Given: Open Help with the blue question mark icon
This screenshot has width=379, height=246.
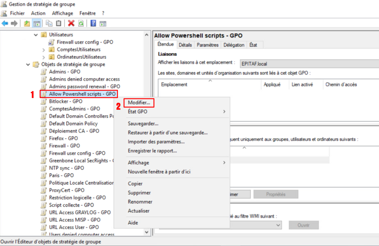Looking at the screenshot, I should tap(93, 23).
